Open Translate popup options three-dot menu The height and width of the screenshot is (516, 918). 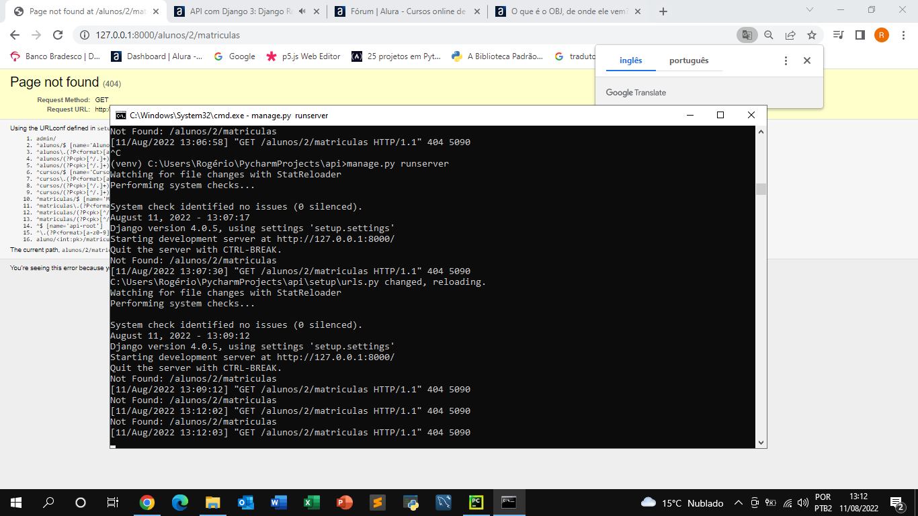tap(786, 60)
